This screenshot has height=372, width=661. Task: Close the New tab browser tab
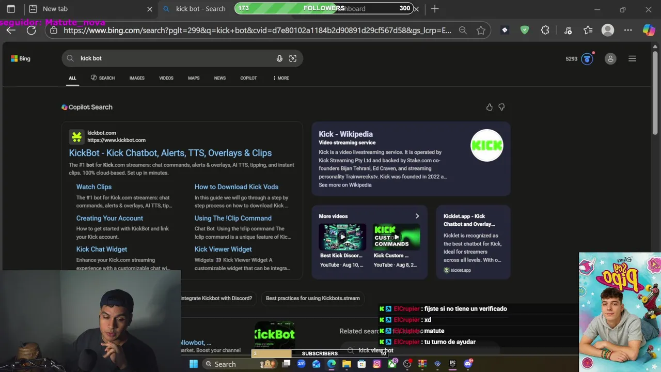point(150,9)
